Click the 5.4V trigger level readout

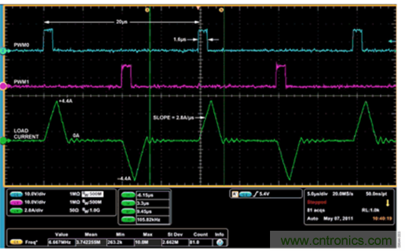(x=264, y=194)
